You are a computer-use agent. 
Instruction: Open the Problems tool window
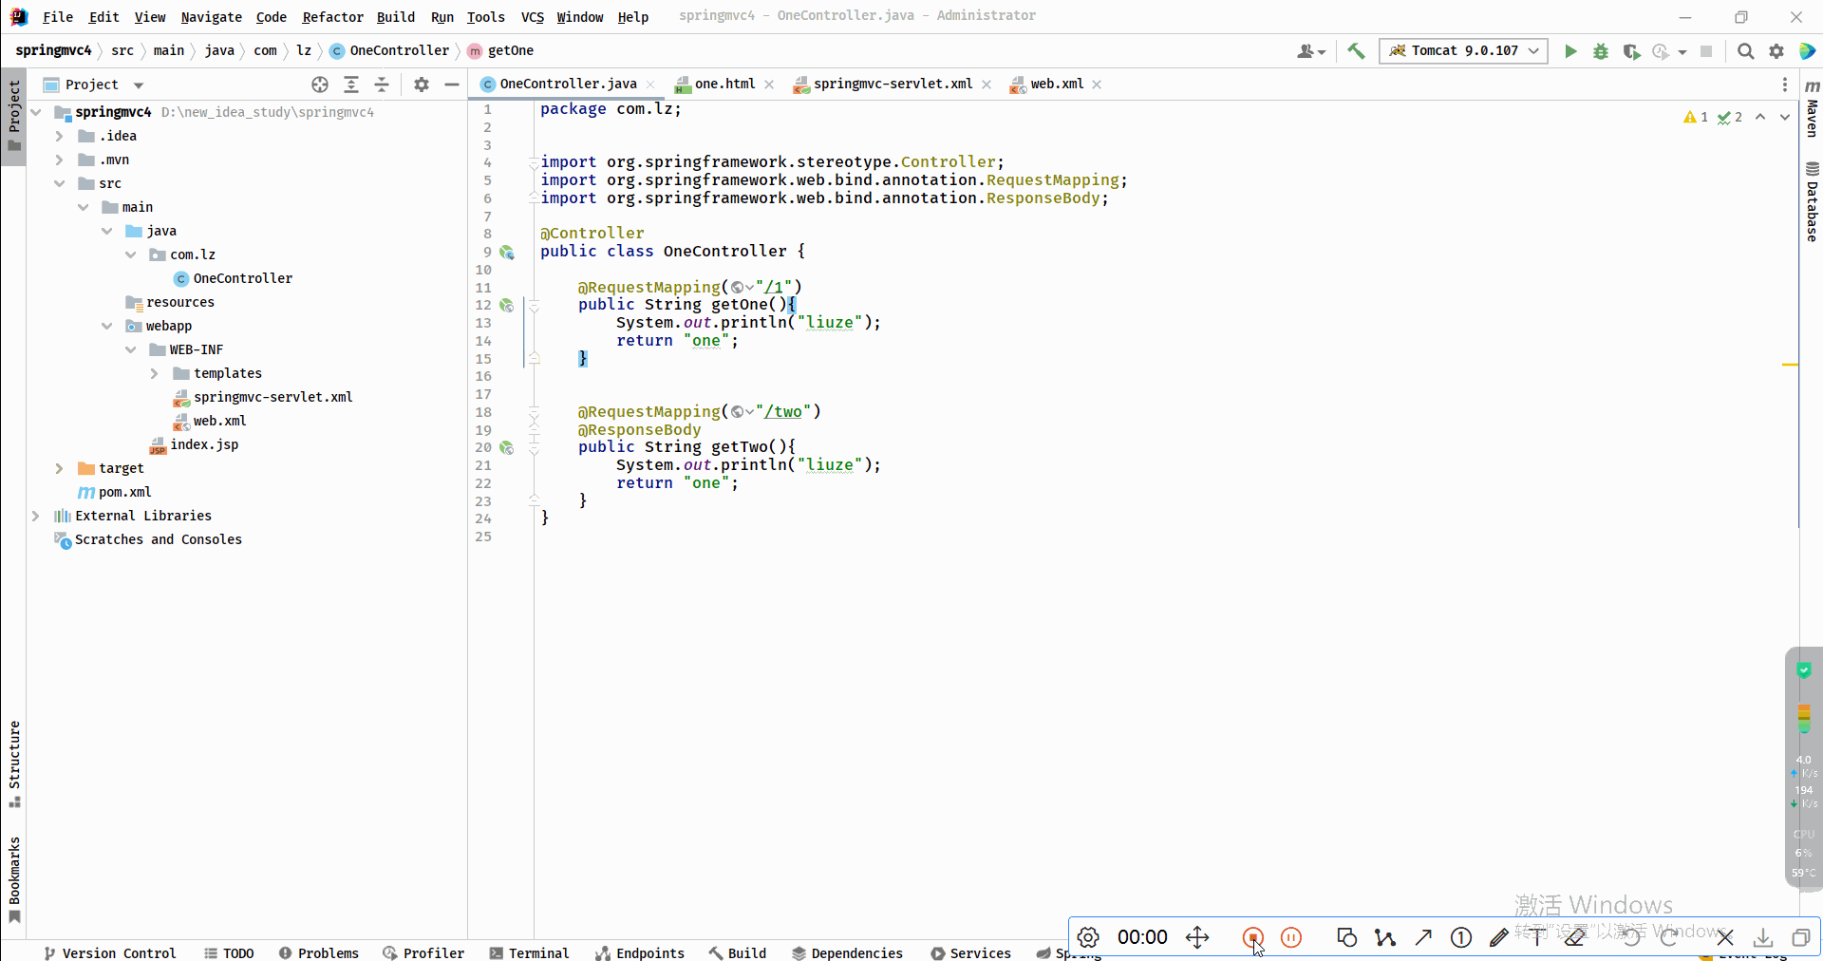click(319, 952)
